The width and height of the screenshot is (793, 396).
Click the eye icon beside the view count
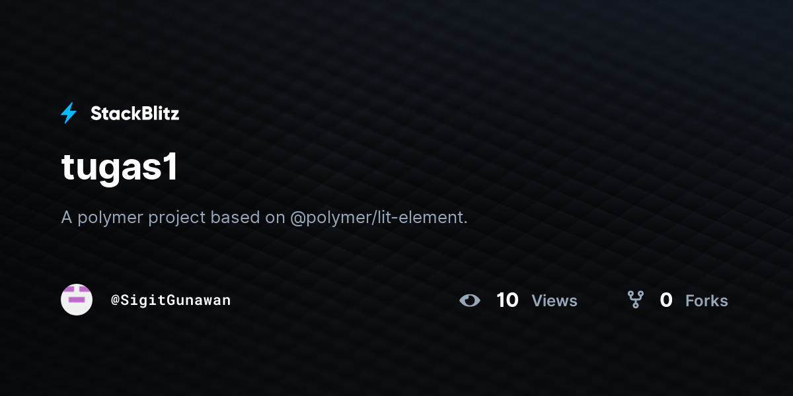tap(470, 300)
